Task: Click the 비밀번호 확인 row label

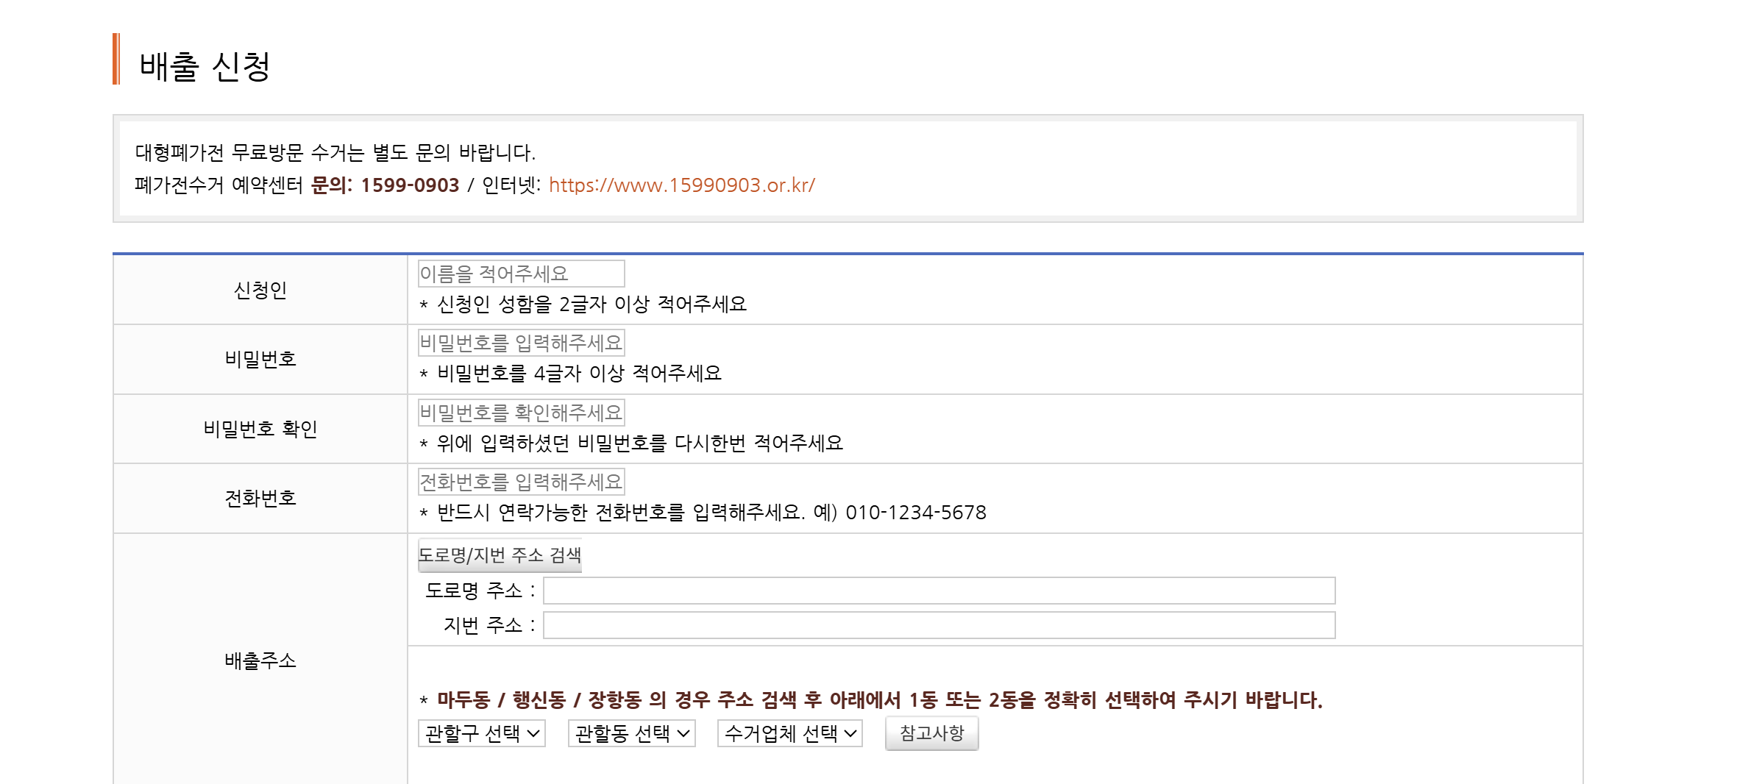Action: [260, 429]
